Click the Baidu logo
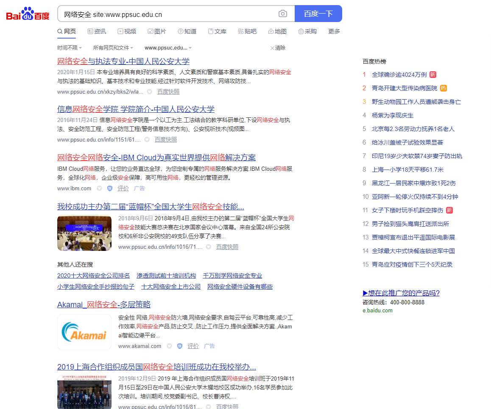Viewport: 491px width, 409px height. [x=28, y=14]
